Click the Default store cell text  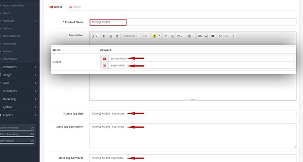57,62
